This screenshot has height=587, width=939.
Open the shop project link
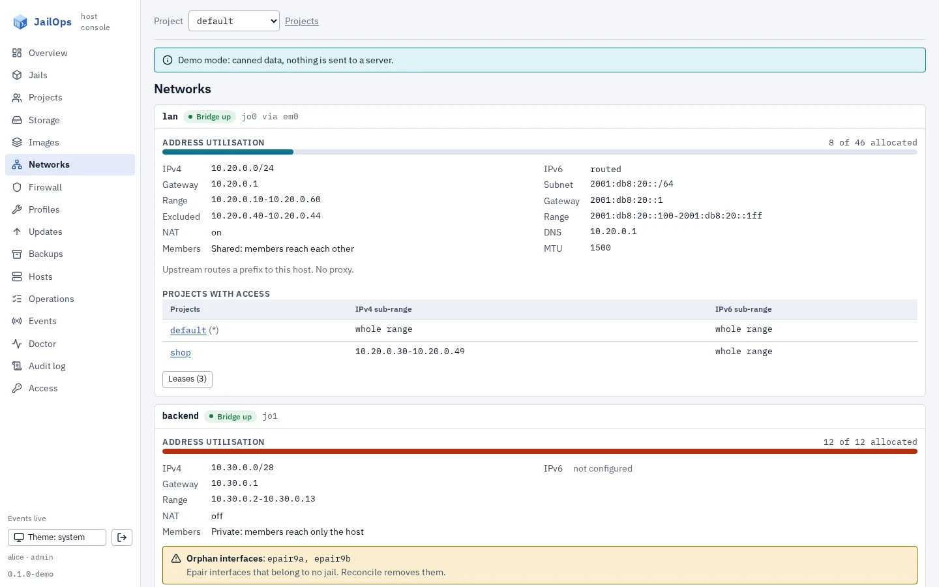(181, 352)
